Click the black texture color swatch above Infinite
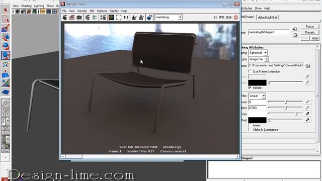This screenshot has width=322, height=181. point(257,82)
